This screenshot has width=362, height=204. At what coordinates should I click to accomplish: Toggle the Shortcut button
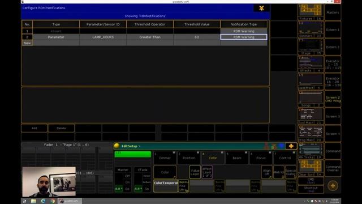click(x=311, y=189)
